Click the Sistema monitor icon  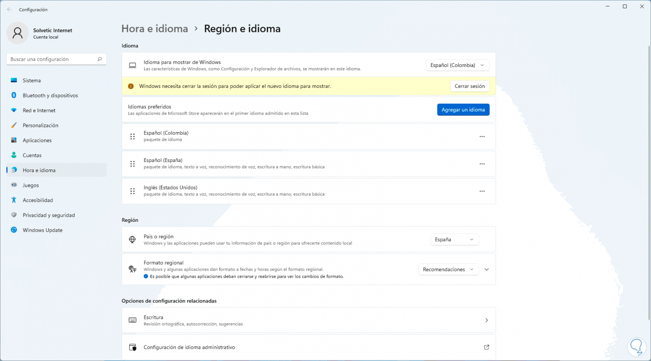pyautogui.click(x=14, y=80)
